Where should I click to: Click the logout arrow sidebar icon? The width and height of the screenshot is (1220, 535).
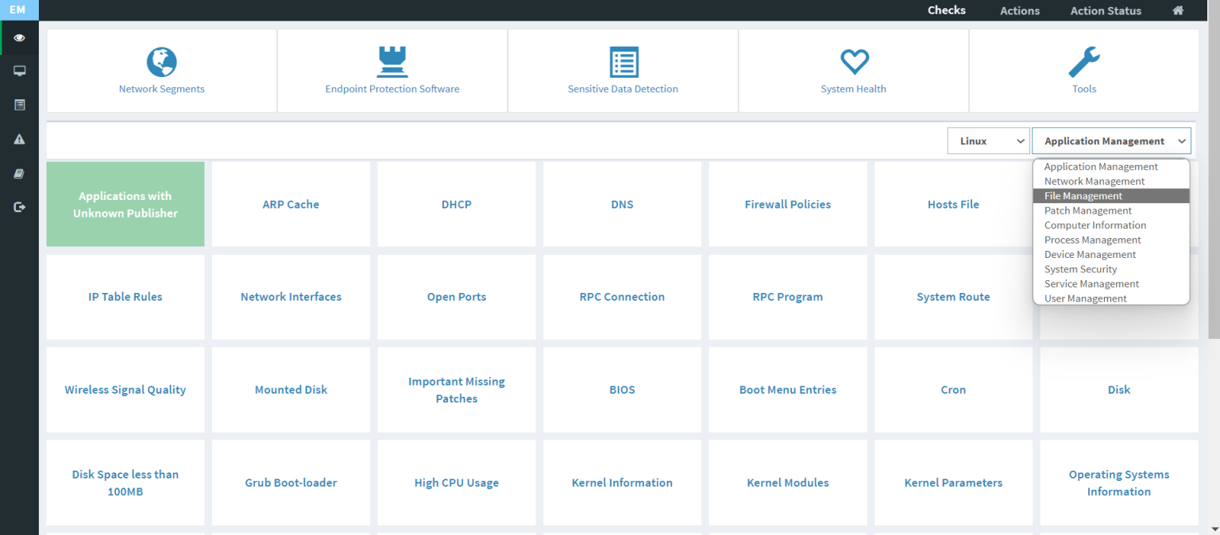(x=19, y=207)
